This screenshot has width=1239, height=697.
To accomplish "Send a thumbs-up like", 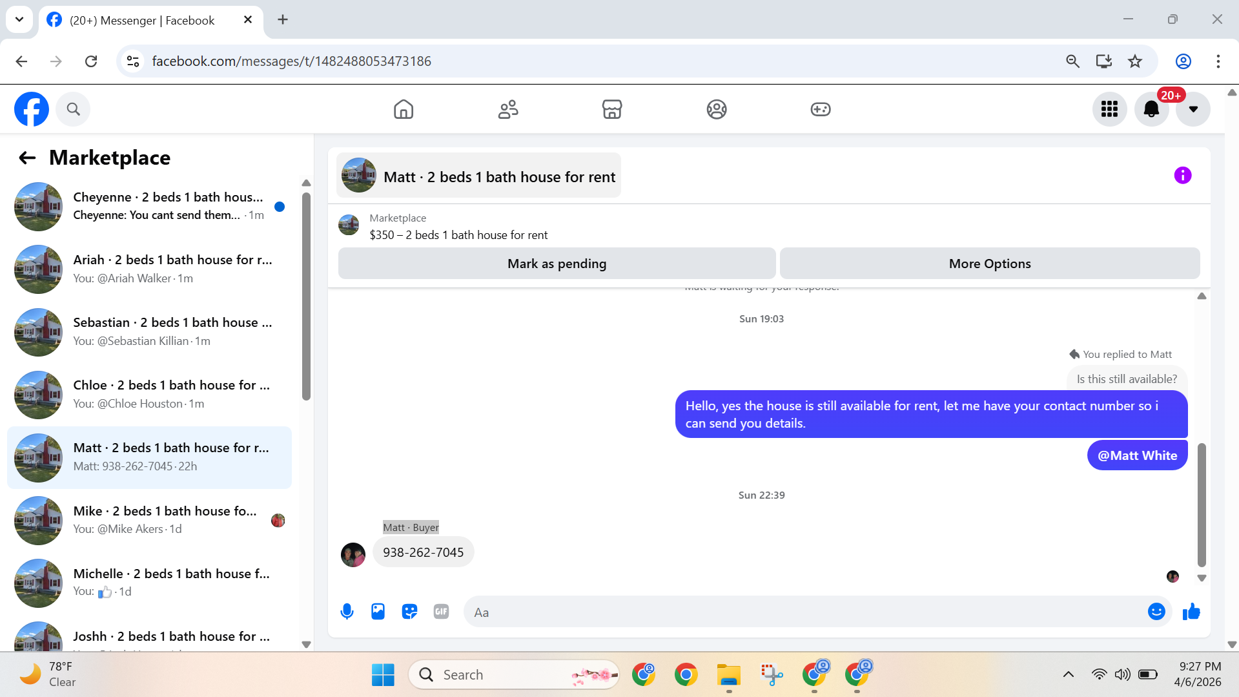I will click(x=1191, y=612).
